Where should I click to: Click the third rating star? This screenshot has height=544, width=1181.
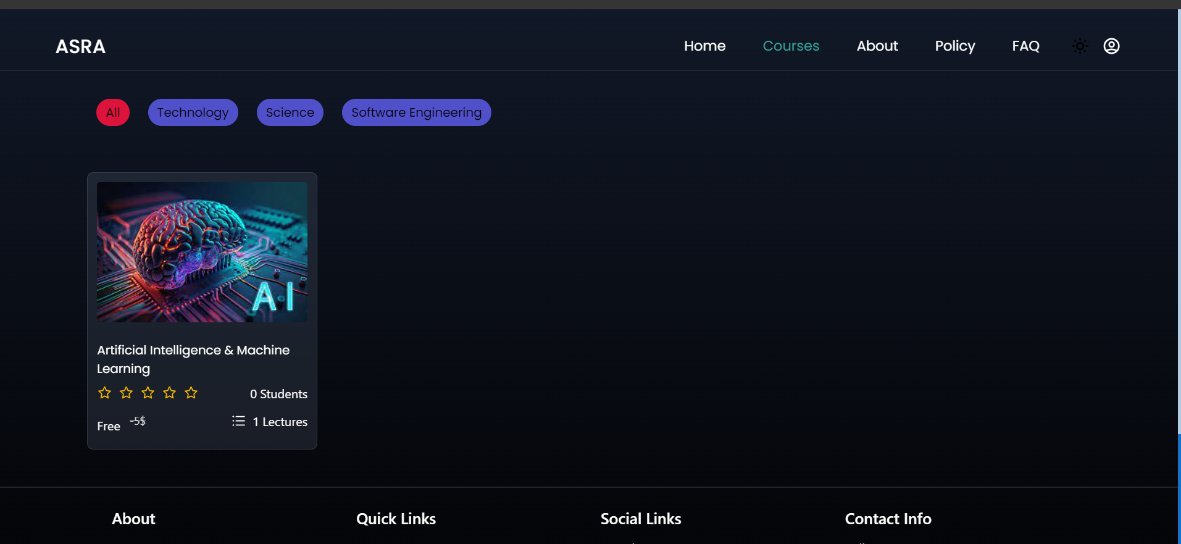148,393
